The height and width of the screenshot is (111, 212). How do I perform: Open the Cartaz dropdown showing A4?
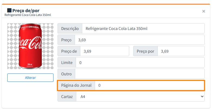[140, 96]
